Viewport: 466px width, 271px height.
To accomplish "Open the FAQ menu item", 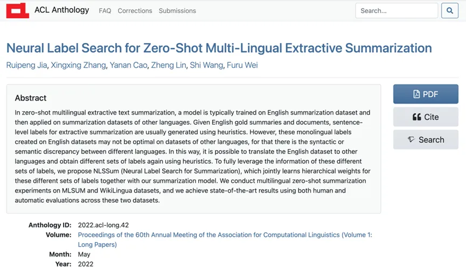I will coord(105,11).
